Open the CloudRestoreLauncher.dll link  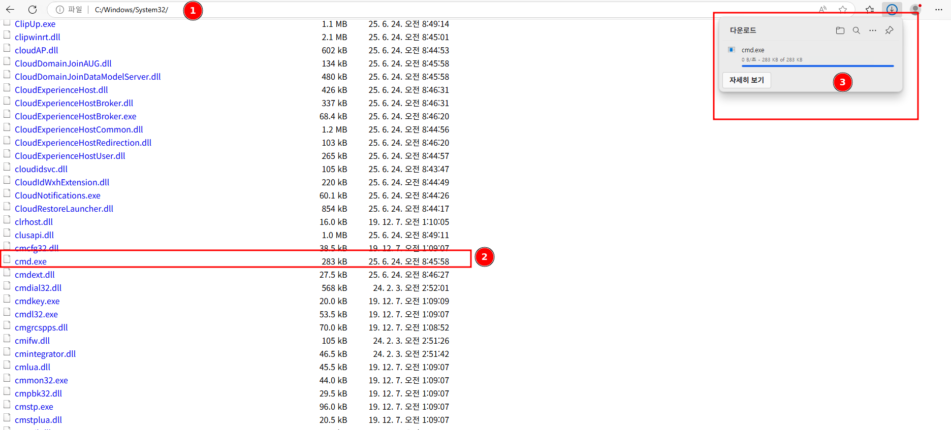coord(64,209)
